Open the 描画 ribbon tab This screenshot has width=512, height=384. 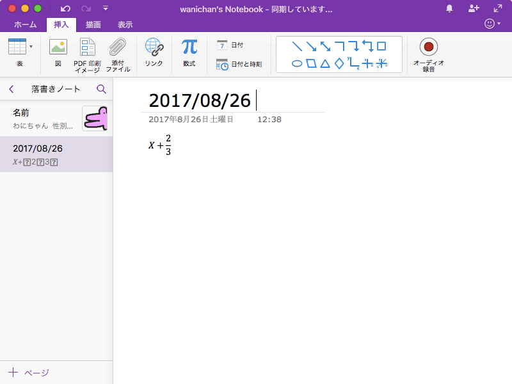(93, 24)
